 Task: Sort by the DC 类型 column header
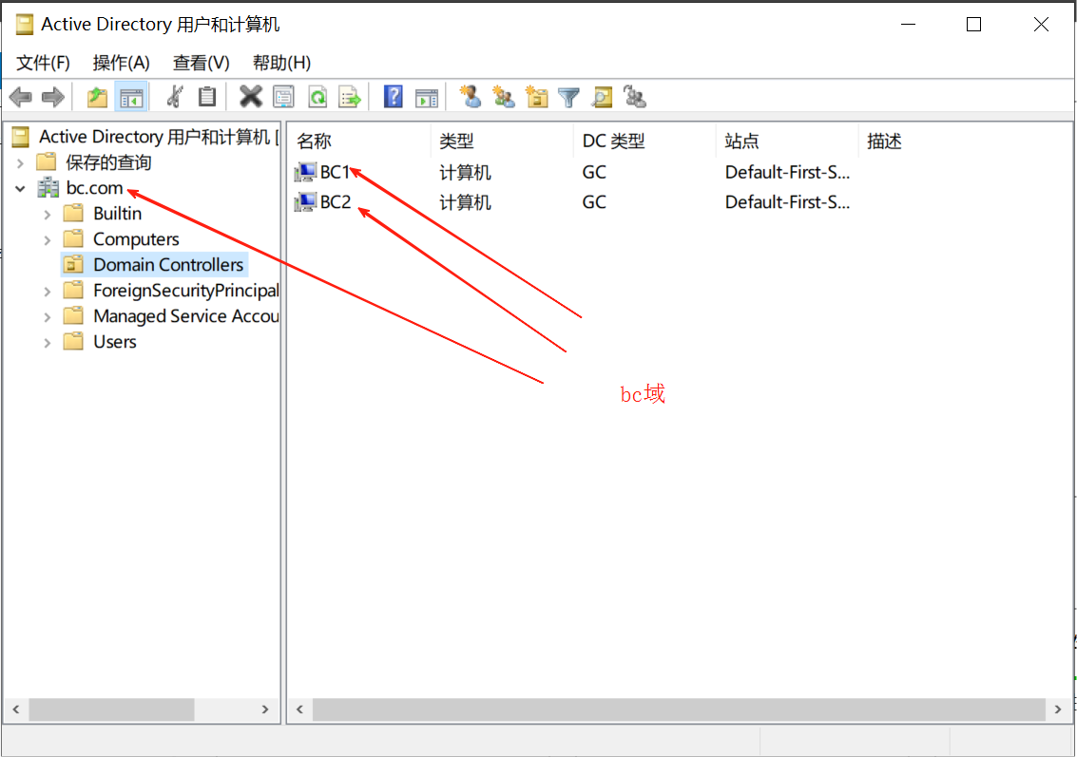(644, 142)
